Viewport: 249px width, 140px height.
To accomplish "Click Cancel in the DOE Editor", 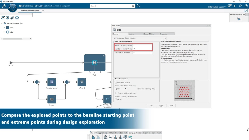I will pyautogui.click(x=171, y=106).
